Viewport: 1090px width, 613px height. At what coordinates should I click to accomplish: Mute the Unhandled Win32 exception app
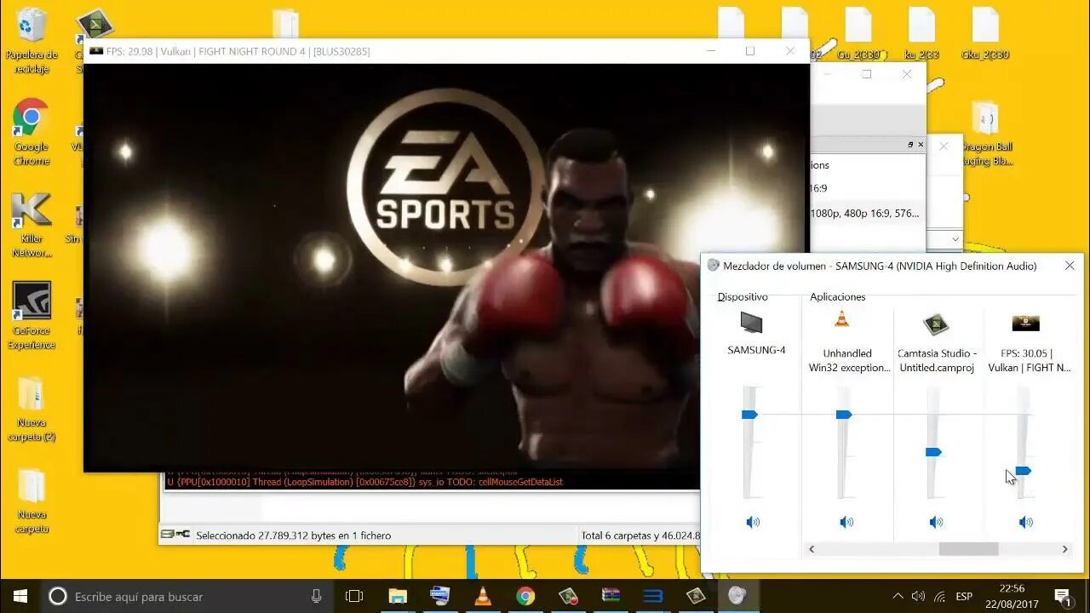pos(846,522)
